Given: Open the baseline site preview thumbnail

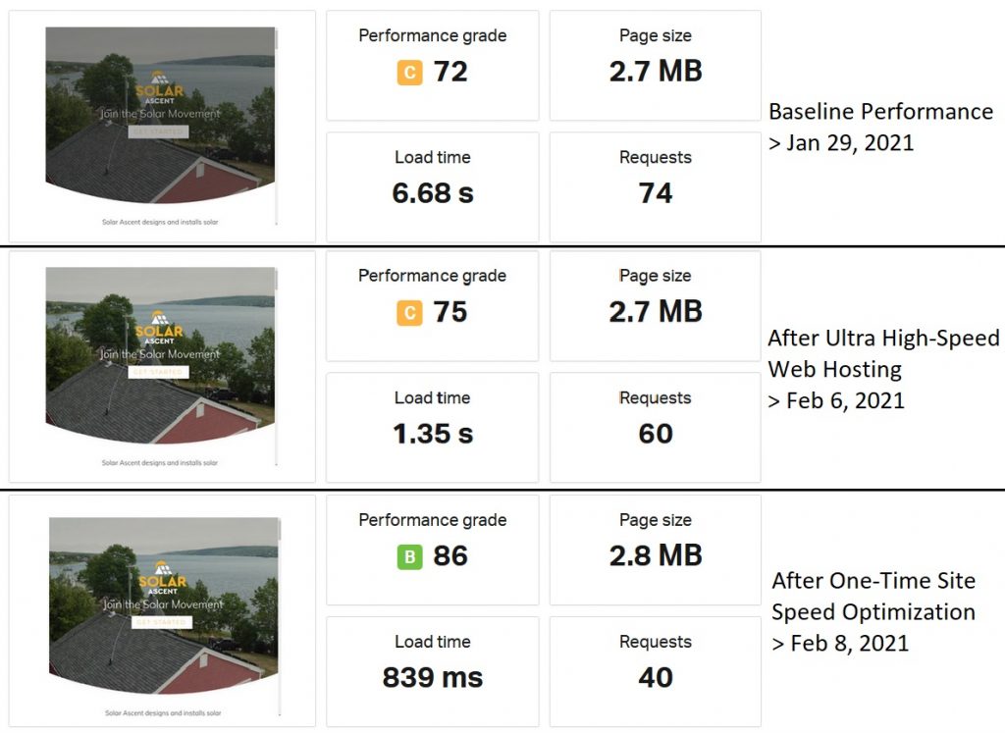Looking at the screenshot, I should (x=160, y=127).
